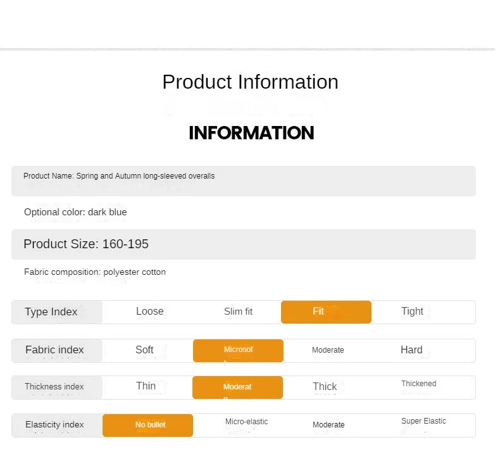The width and height of the screenshot is (500, 454).
Task: Pick Soft in the Fabric index row
Action: coord(144,350)
